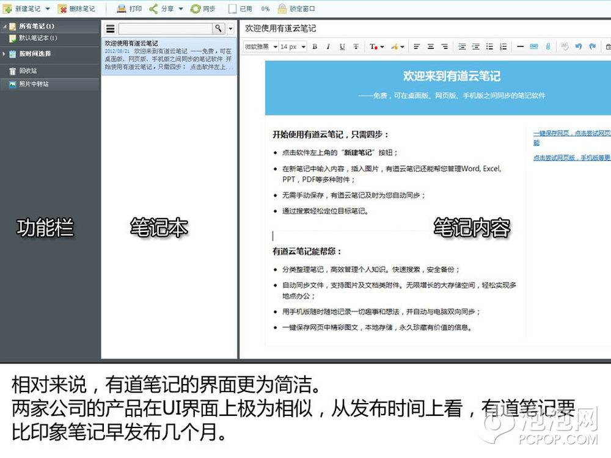Toggle the numbered list
611x458 pixels.
pos(503,47)
